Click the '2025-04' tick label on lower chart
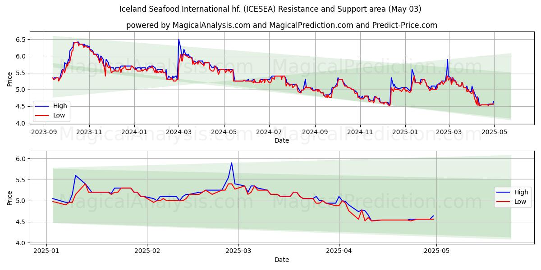This screenshot has width=541, height=270. [339, 251]
